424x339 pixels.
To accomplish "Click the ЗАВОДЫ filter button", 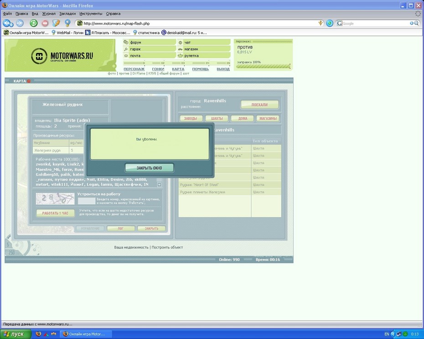I will pyautogui.click(x=191, y=118).
